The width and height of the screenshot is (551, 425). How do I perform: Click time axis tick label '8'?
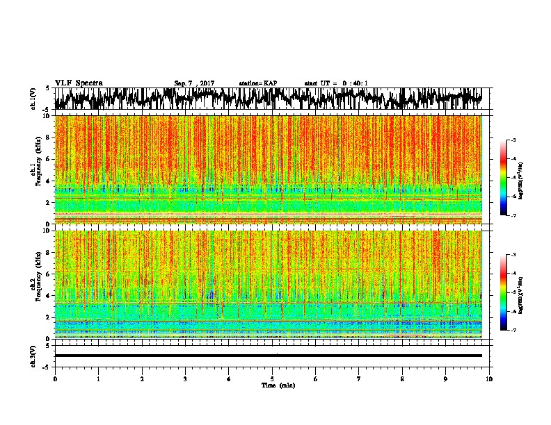click(402, 379)
